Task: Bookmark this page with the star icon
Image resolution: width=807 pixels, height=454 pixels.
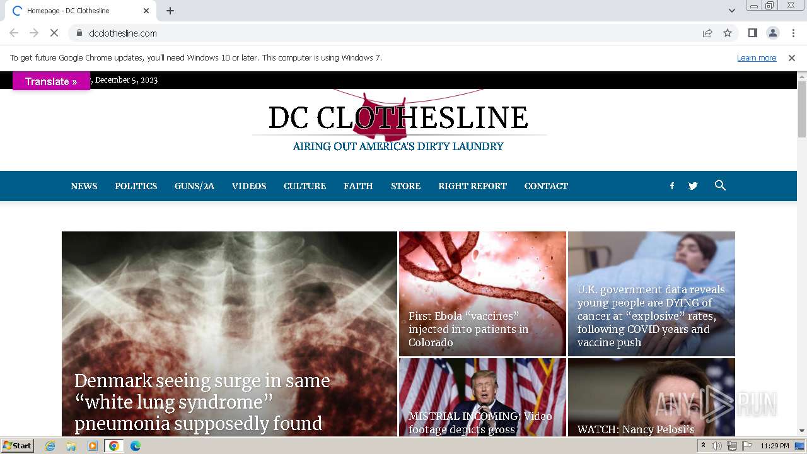Action: coord(728,33)
